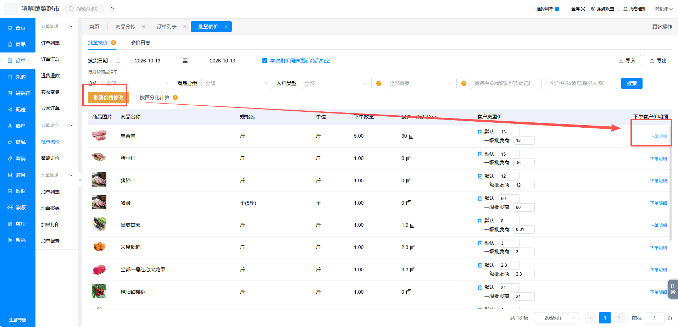Click the calendar icon in 发货日期 field
This screenshot has height=327, width=678.
click(x=118, y=61)
